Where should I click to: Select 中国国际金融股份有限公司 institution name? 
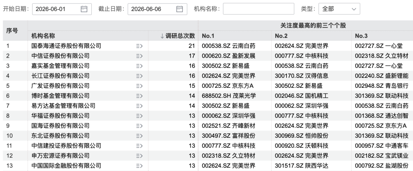click(66, 166)
